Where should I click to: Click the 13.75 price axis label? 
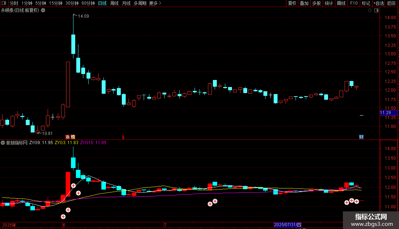[390, 27]
